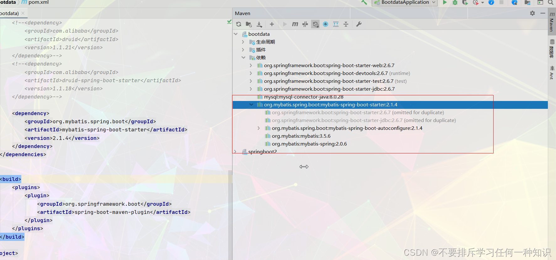Run Maven build triangle in Maven toolbar
The height and width of the screenshot is (260, 556).
(285, 24)
